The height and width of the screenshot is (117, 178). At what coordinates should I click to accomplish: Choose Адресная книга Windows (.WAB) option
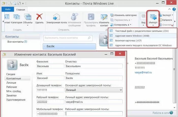tap(142, 36)
